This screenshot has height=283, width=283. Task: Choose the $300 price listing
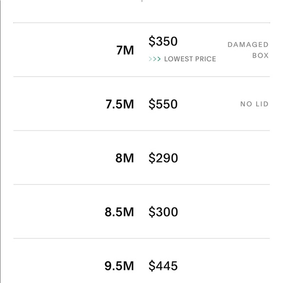(163, 212)
